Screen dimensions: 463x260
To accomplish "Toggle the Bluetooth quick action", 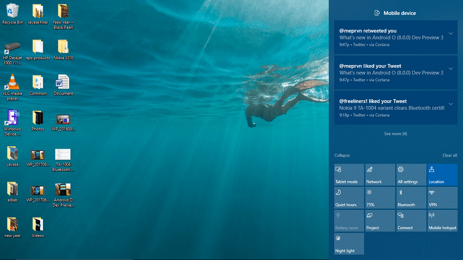I will (x=411, y=198).
